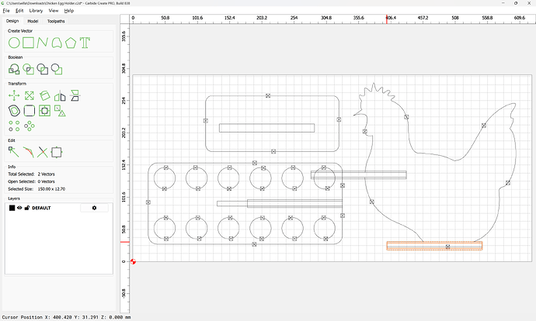Activate the Text tool

(85, 43)
